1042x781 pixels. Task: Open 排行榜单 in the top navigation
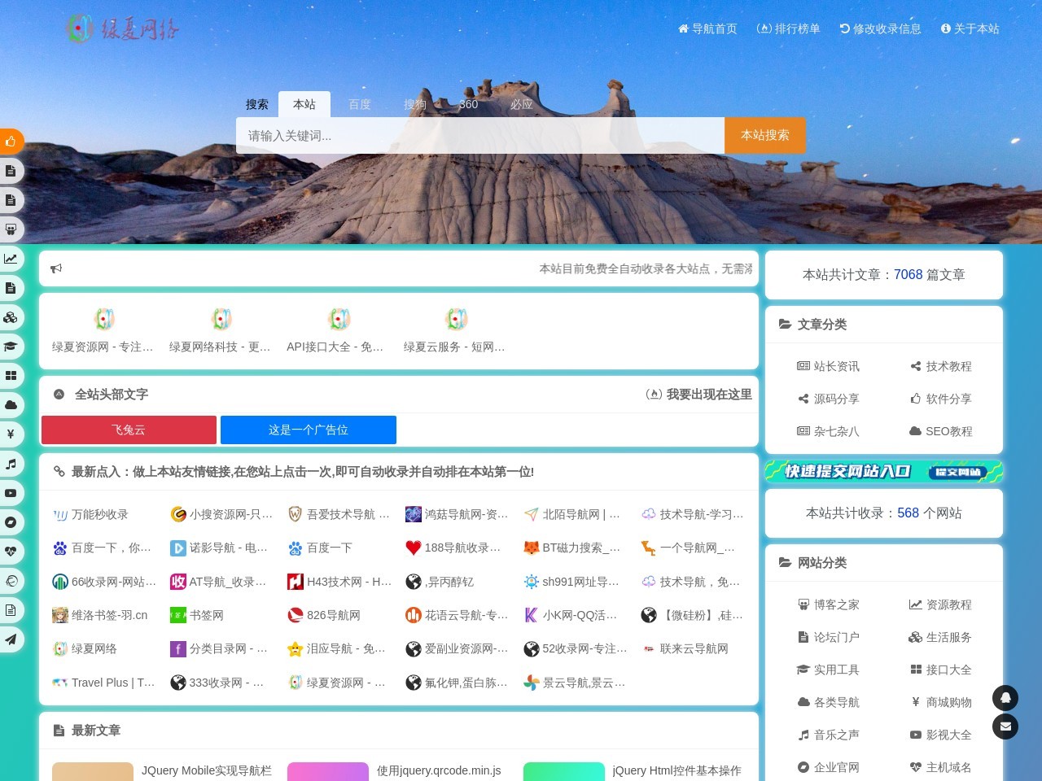(788, 28)
